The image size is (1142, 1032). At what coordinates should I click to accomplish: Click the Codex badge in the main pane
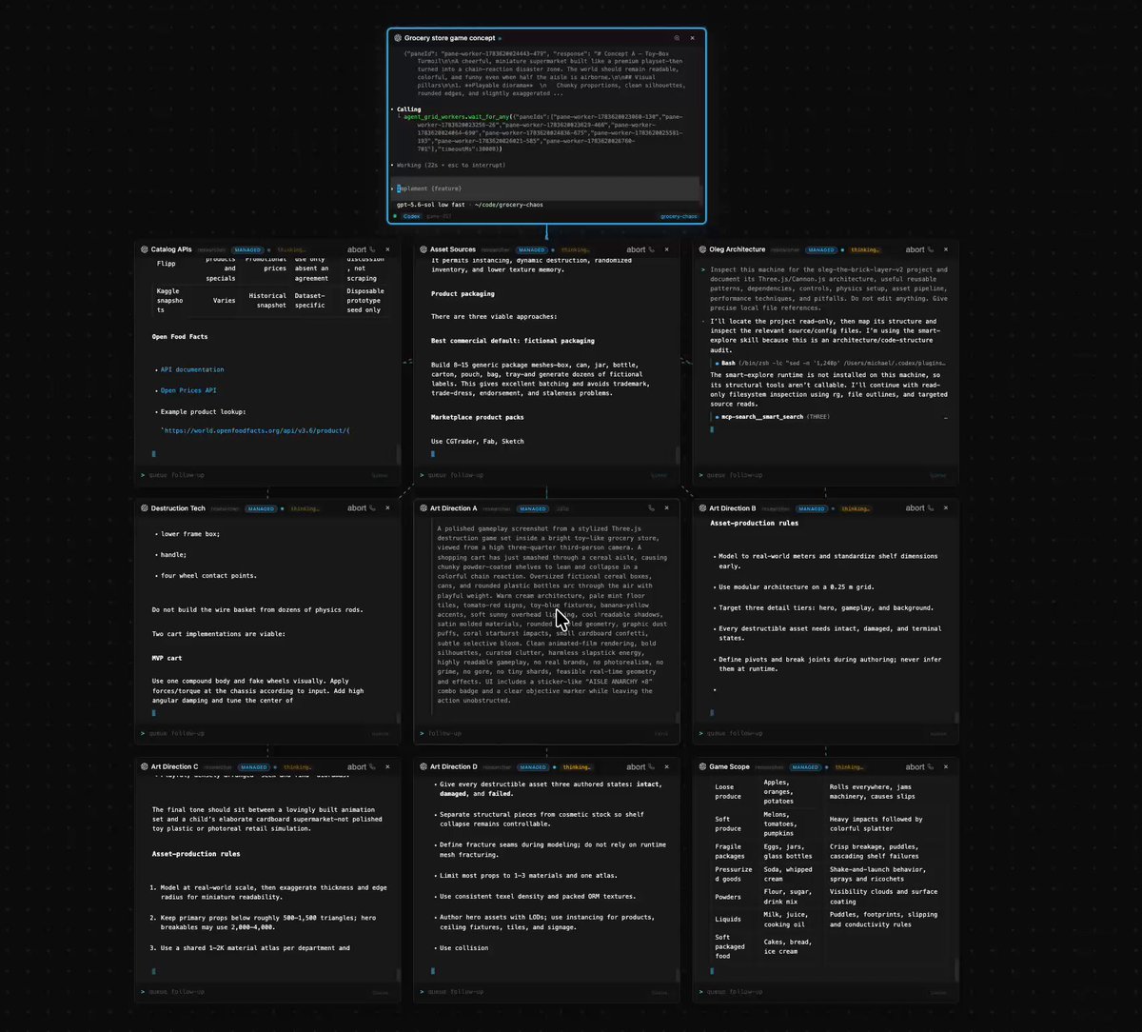411,216
